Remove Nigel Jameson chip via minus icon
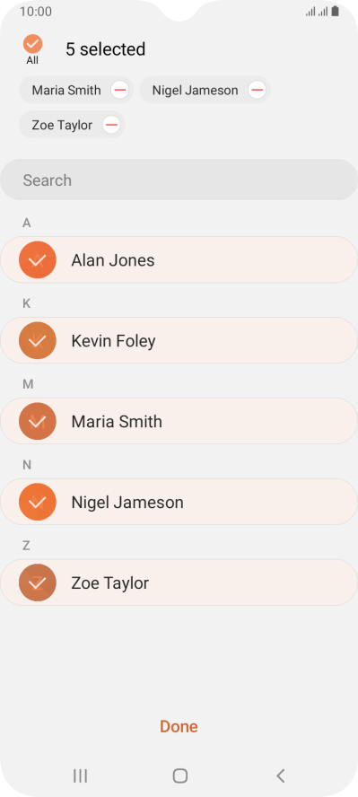 coord(257,91)
